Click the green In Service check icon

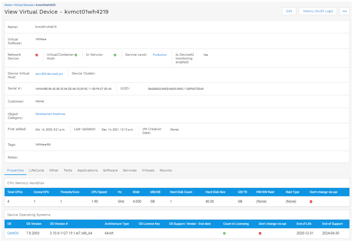(x=115, y=55)
